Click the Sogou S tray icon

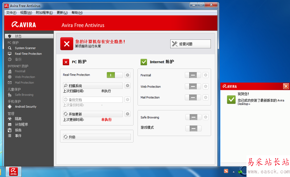(x=226, y=171)
